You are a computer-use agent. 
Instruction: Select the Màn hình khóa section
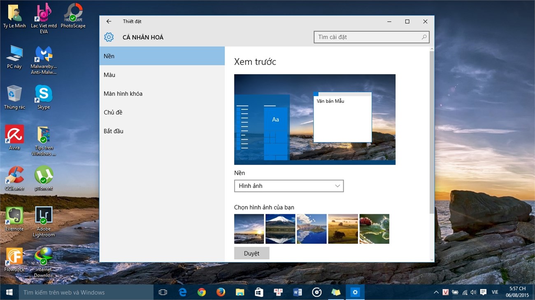(123, 93)
